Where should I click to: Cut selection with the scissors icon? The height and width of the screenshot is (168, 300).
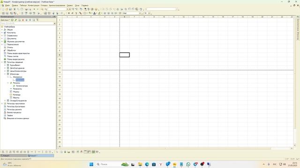tap(15, 9)
